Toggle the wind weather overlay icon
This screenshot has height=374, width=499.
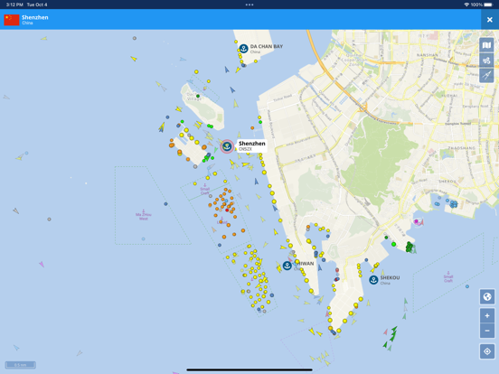point(486,61)
